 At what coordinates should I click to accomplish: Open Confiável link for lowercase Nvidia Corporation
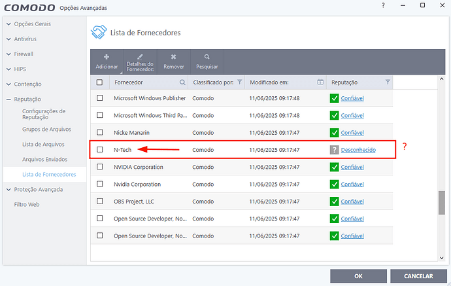(x=352, y=185)
